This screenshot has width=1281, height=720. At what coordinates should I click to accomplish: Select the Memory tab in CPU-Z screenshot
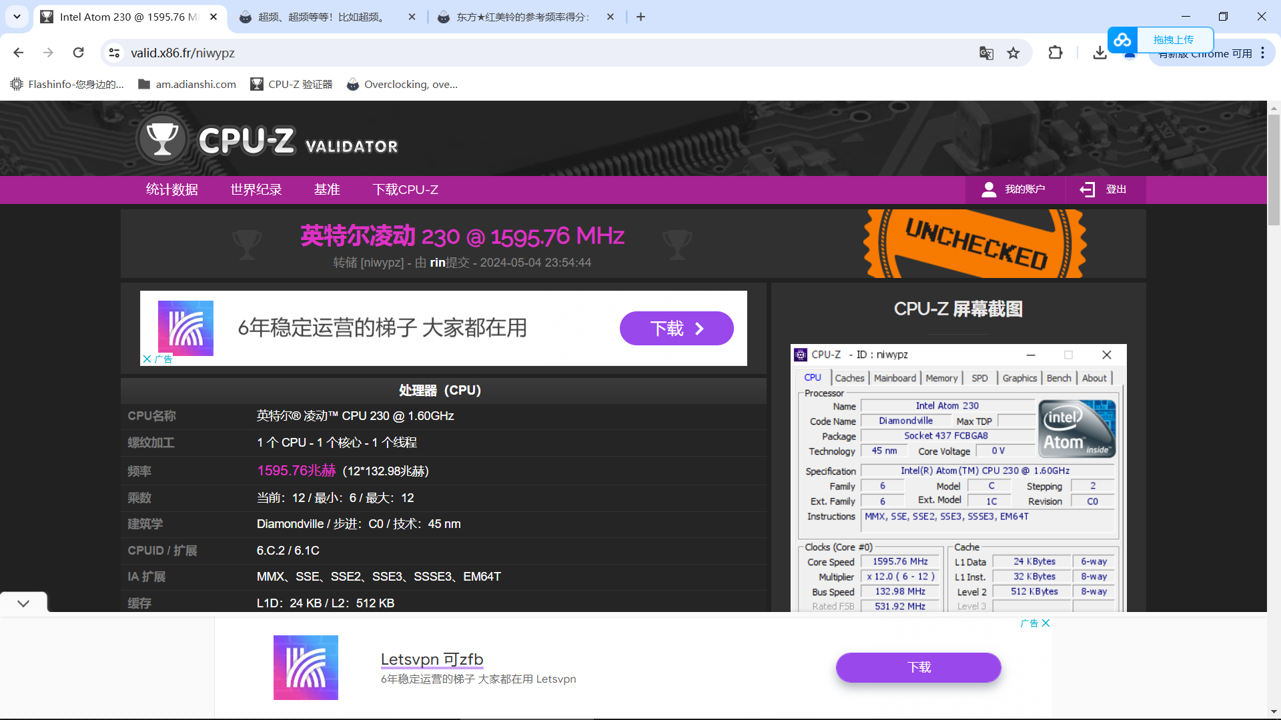point(941,378)
